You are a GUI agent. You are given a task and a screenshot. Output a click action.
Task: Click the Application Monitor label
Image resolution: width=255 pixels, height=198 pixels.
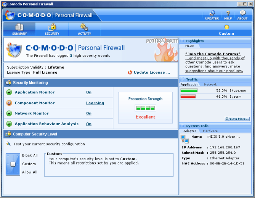pos(35,92)
